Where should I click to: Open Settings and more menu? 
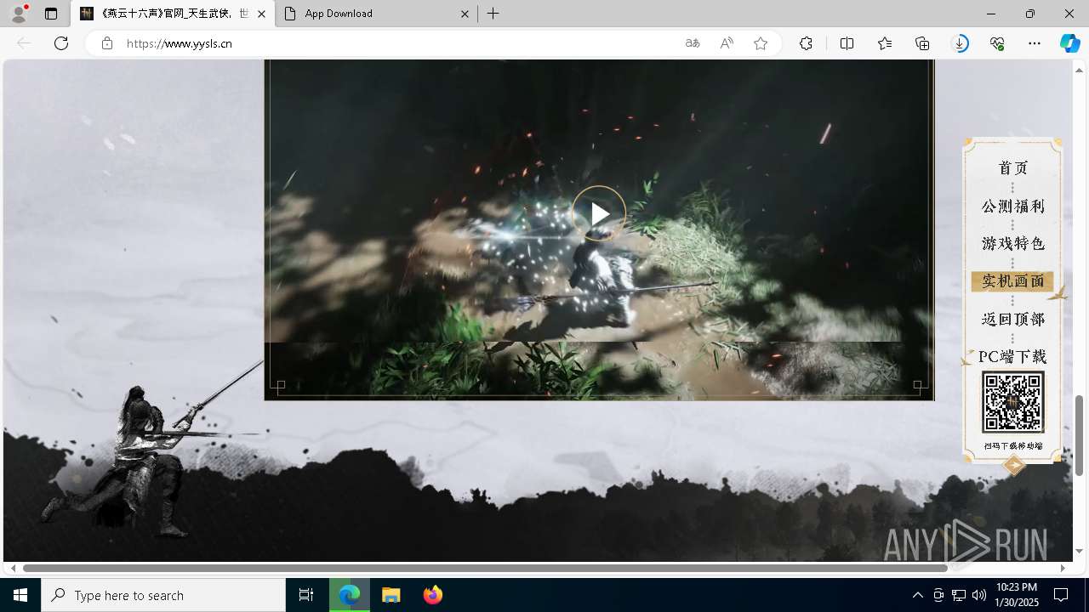(1035, 43)
